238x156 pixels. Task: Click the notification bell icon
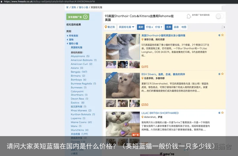point(189,16)
